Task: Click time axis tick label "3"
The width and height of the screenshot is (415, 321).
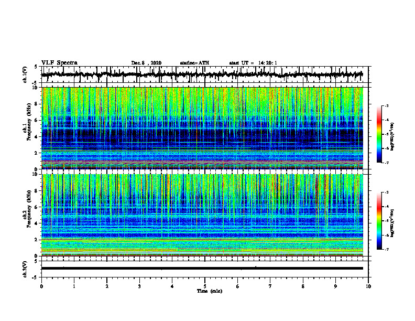Action: coord(139,286)
